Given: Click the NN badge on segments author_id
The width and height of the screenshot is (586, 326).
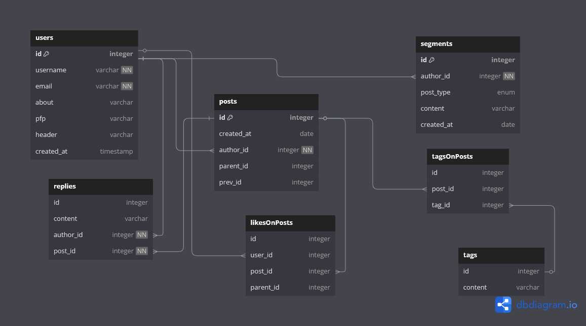Looking at the screenshot, I should 509,76.
